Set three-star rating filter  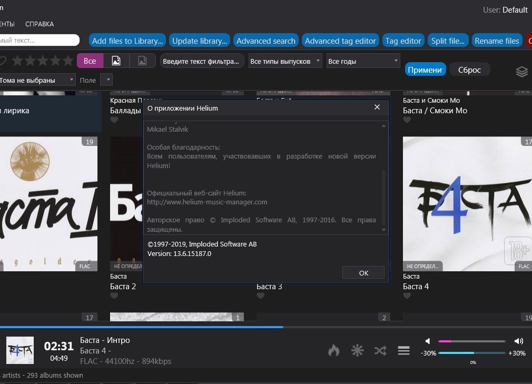point(43,61)
